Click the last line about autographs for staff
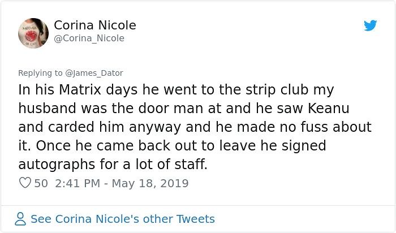Image resolution: width=396 pixels, height=233 pixels. [113, 165]
